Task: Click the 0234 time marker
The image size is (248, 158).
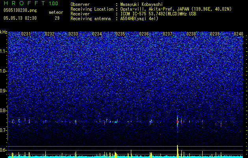Action: point(97,34)
